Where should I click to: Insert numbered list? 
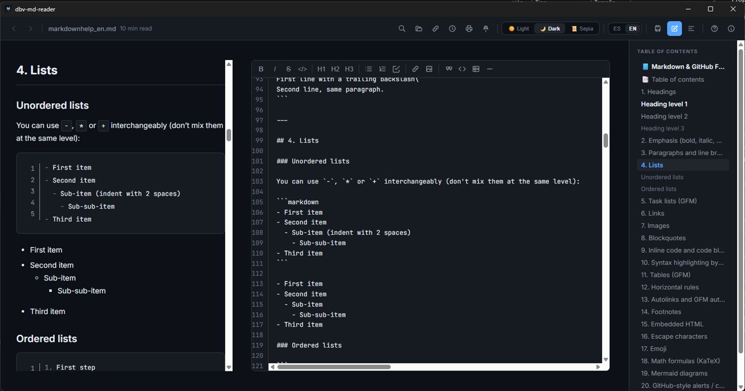pyautogui.click(x=382, y=69)
